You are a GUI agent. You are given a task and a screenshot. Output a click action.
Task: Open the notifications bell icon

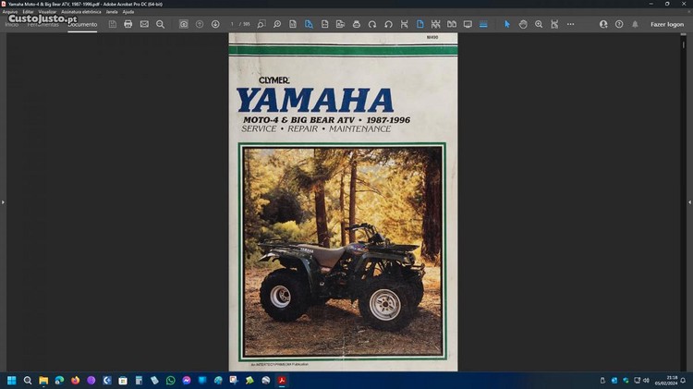click(635, 24)
